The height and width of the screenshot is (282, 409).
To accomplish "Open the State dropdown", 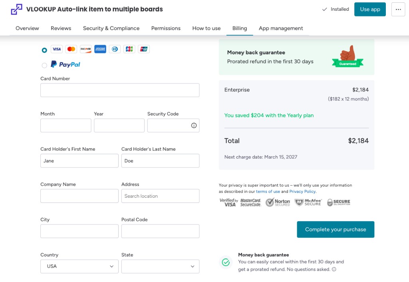I will pyautogui.click(x=160, y=266).
